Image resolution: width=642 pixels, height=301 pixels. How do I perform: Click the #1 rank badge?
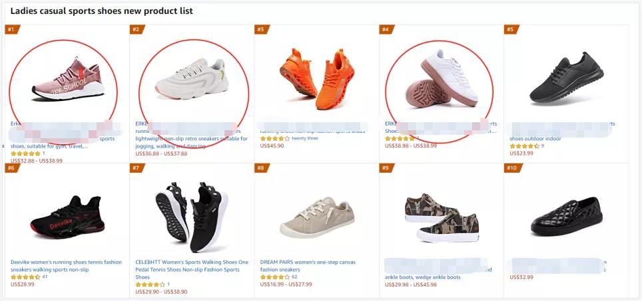11,29
